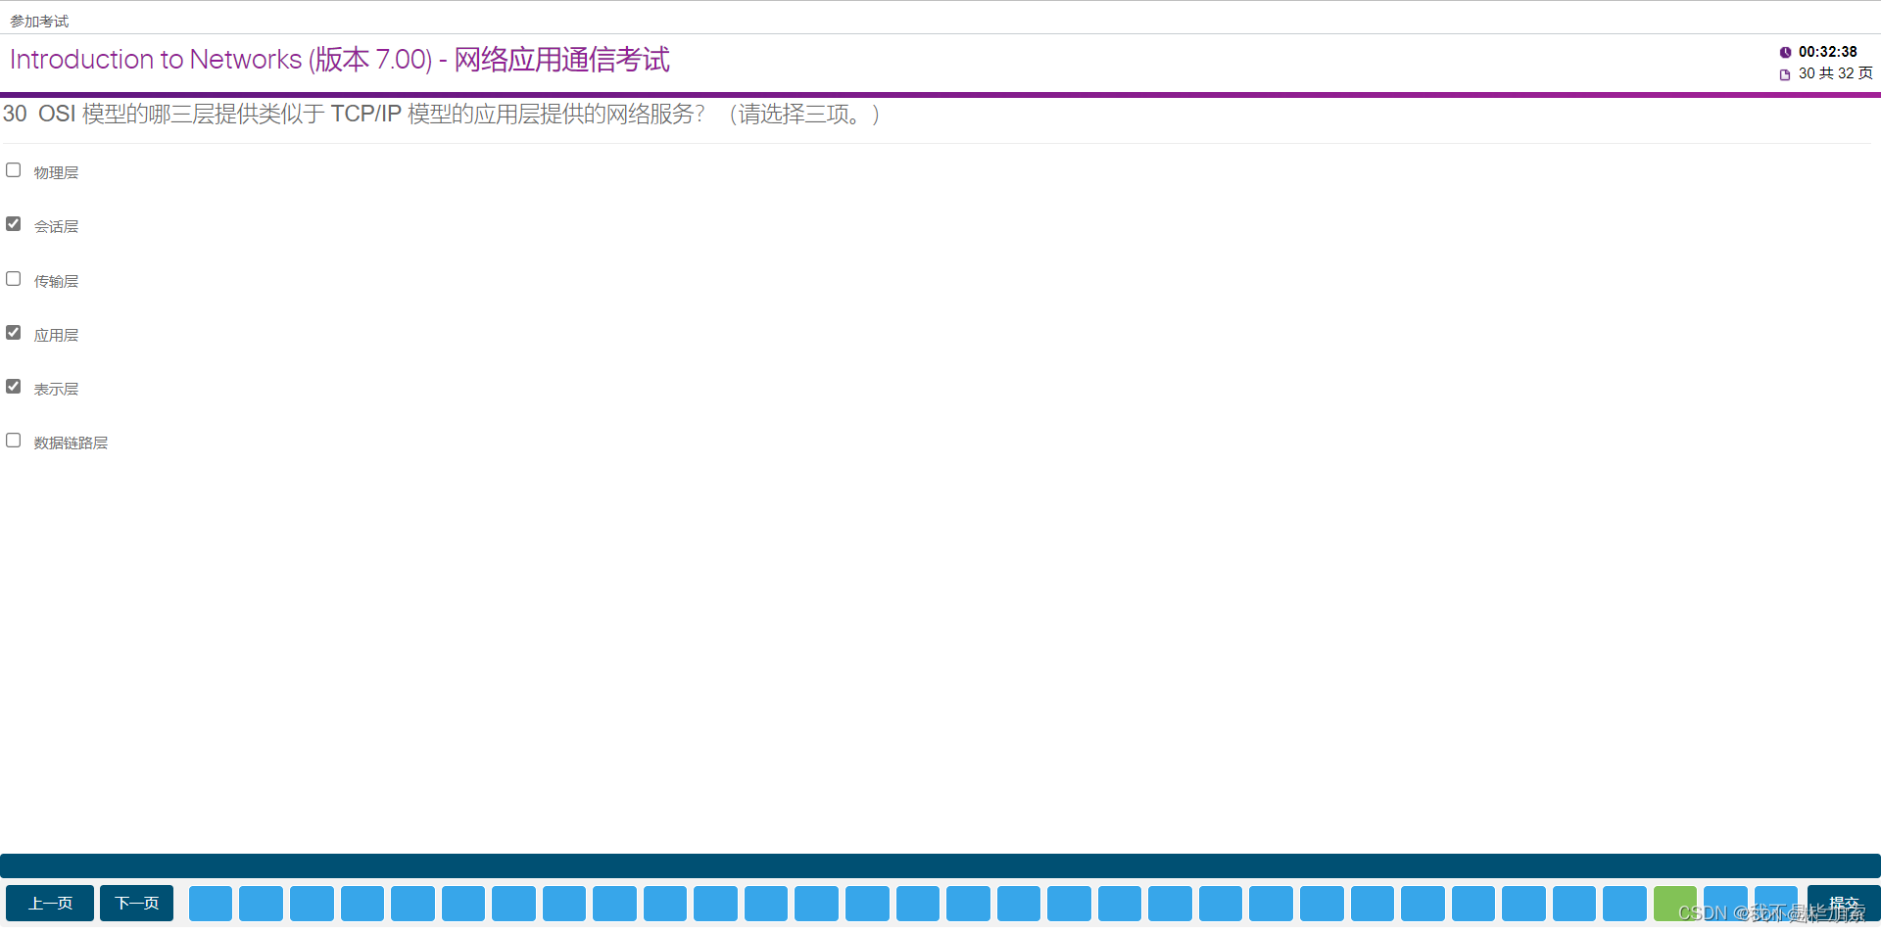
Task: Click the 会话层 option label
Action: pyautogui.click(x=56, y=226)
